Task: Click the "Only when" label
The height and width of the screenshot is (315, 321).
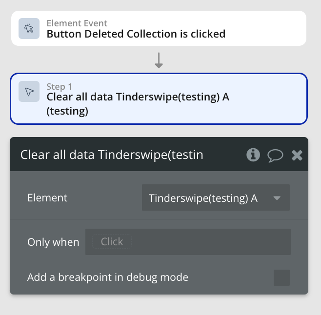Action: click(x=53, y=242)
